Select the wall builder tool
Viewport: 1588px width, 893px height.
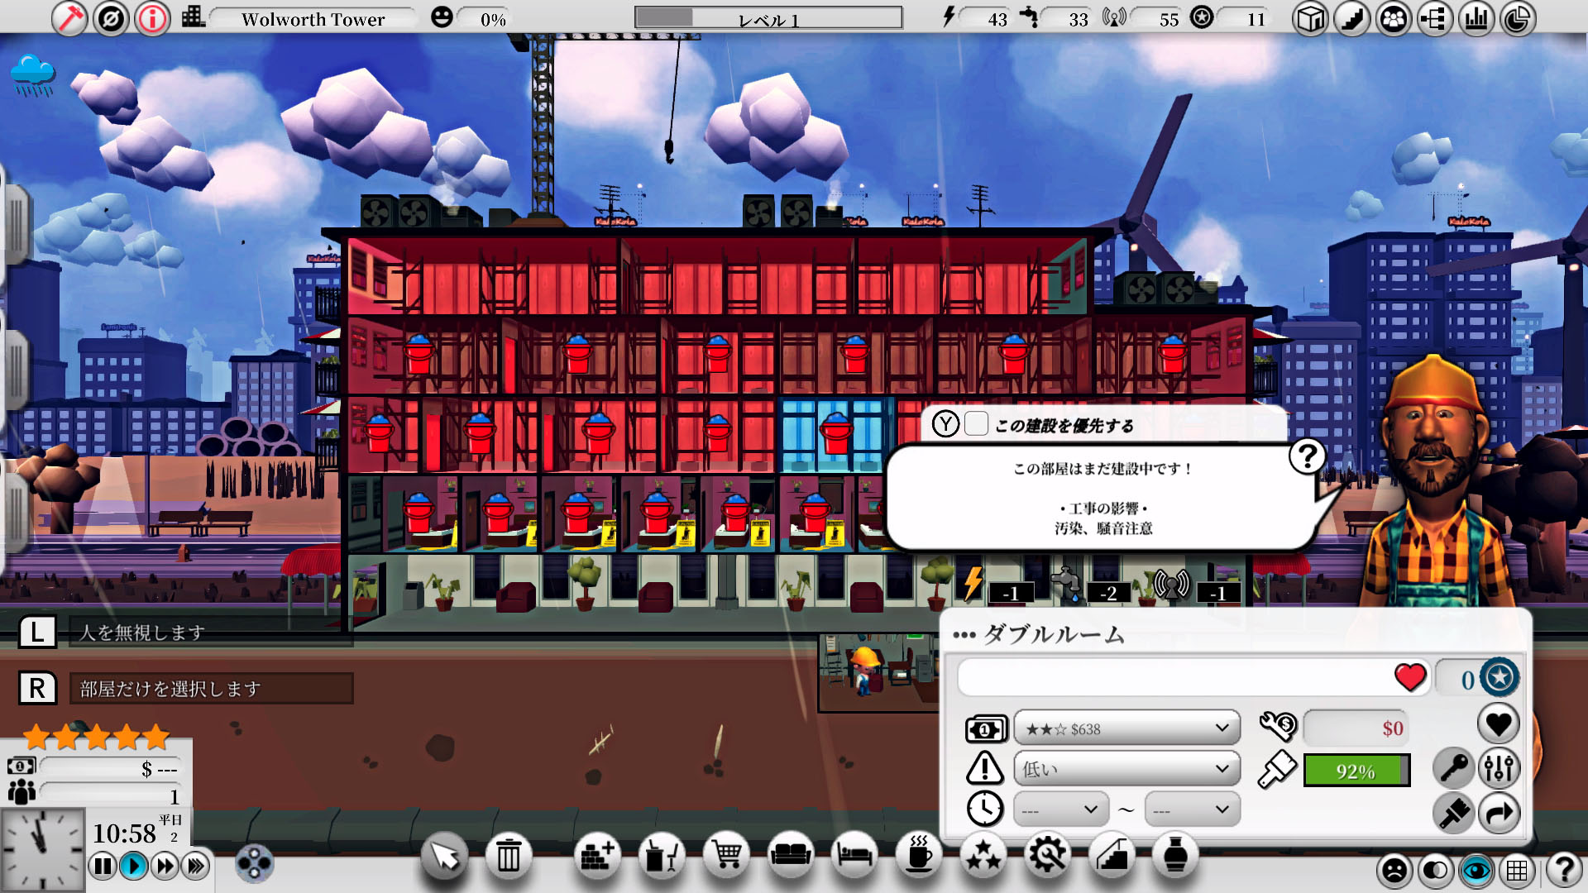click(597, 855)
